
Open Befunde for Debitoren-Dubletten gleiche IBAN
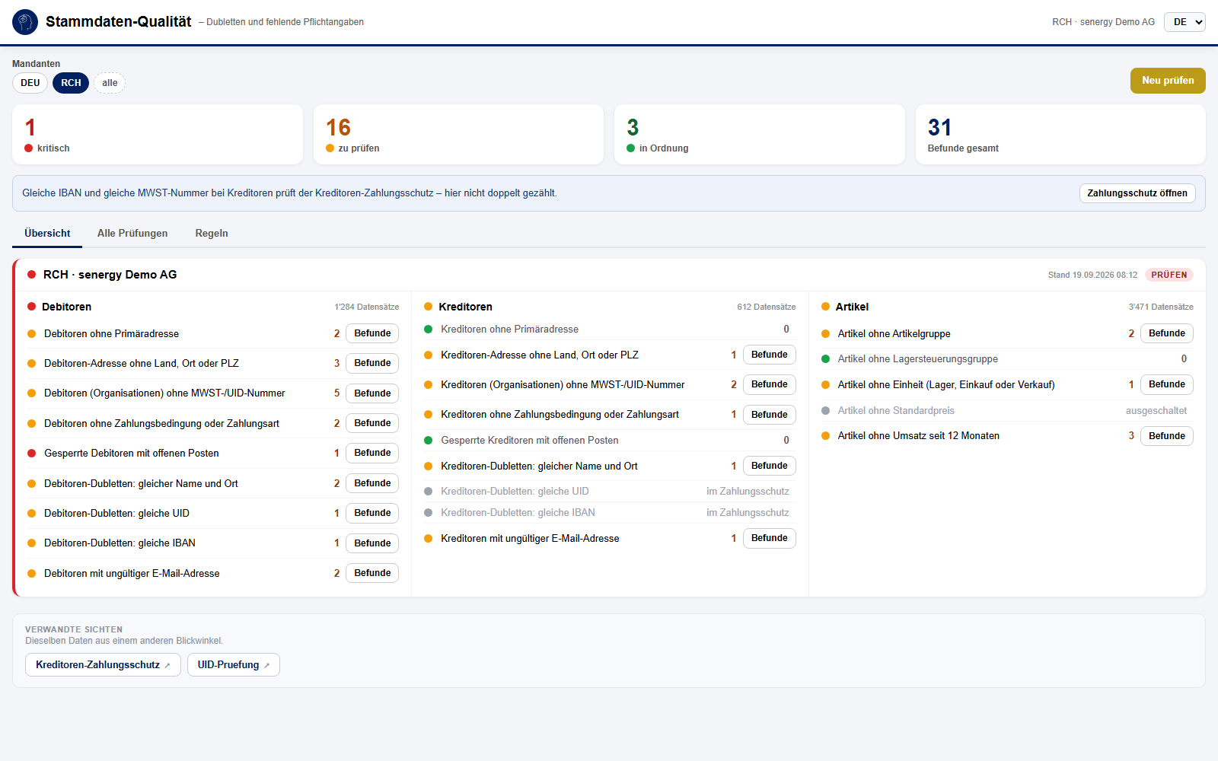(x=372, y=543)
